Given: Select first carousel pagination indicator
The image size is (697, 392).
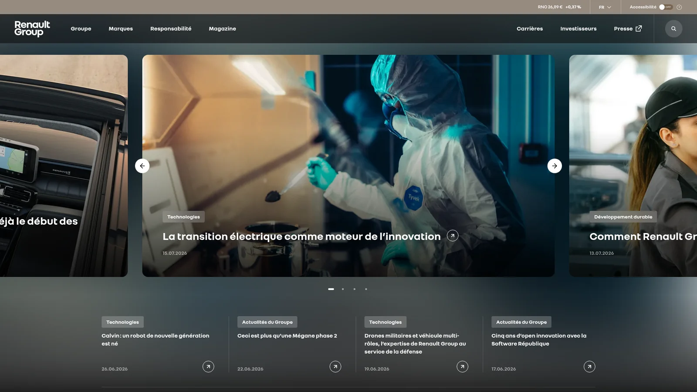Looking at the screenshot, I should [x=331, y=289].
